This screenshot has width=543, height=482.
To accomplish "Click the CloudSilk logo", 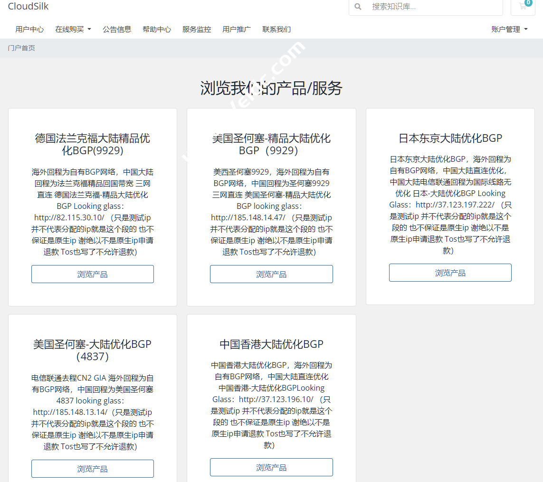I will [29, 7].
